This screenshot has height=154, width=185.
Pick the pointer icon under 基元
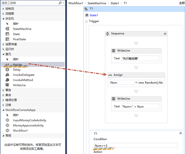point(7,59)
